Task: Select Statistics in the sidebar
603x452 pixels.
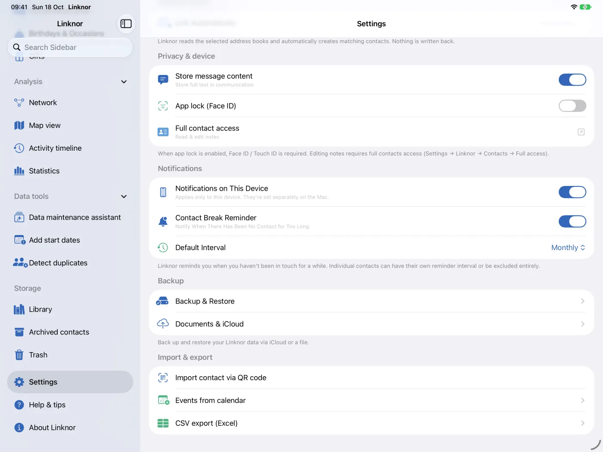Action: click(70, 171)
